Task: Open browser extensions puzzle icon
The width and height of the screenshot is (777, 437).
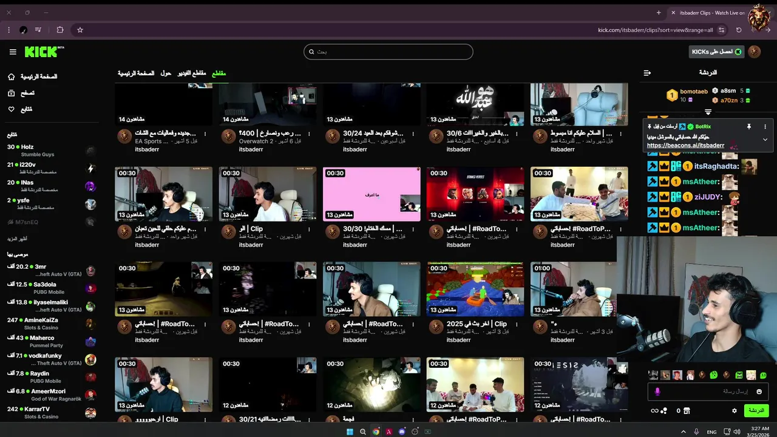Action: click(59, 30)
